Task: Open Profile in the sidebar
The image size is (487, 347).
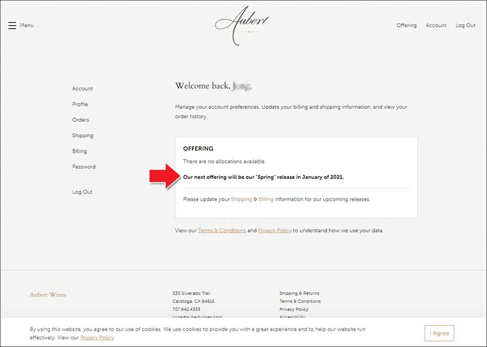Action: tap(80, 104)
